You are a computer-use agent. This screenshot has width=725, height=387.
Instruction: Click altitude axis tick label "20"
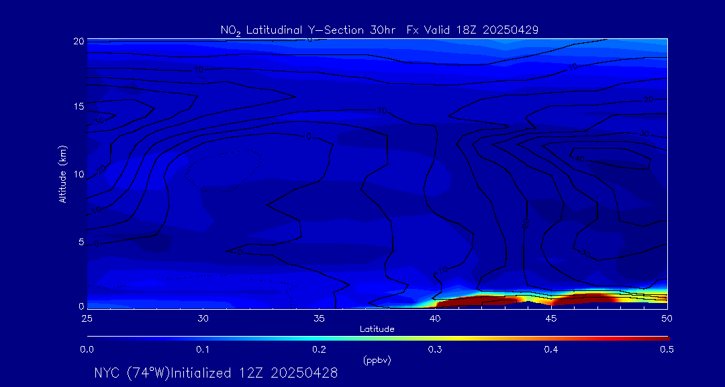coord(79,41)
